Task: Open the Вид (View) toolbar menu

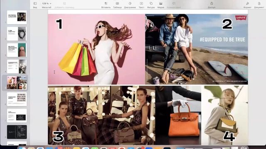Action: point(35,5)
